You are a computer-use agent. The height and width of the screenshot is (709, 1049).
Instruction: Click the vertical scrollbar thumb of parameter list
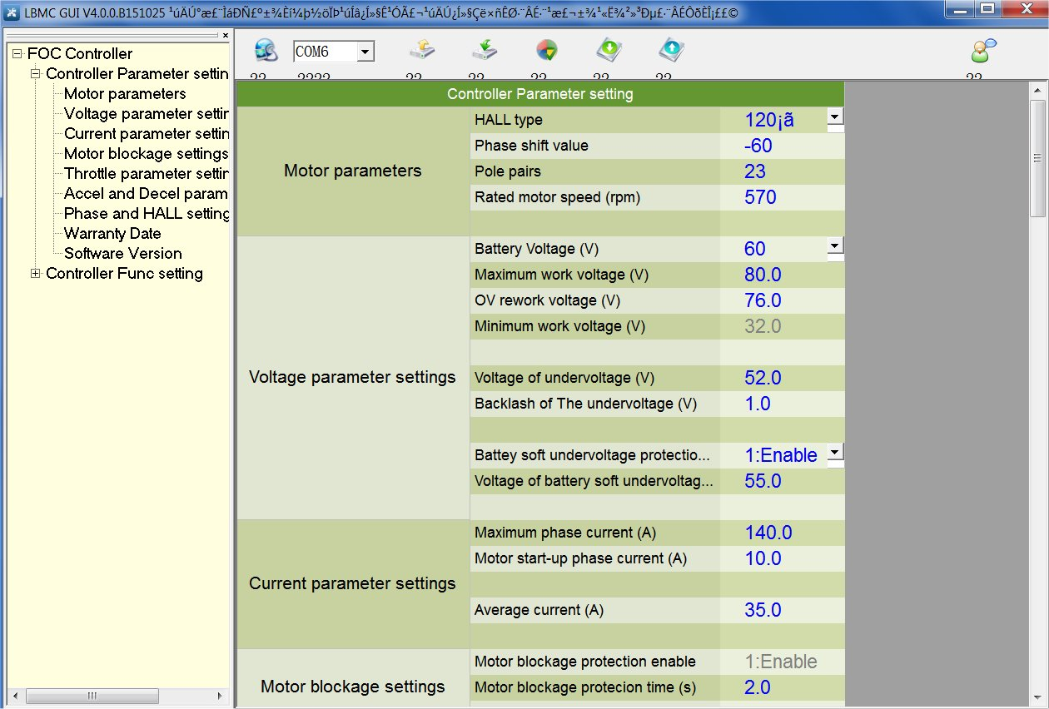(x=1037, y=158)
